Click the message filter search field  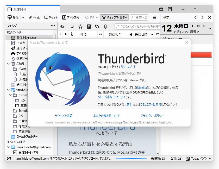[135, 26]
